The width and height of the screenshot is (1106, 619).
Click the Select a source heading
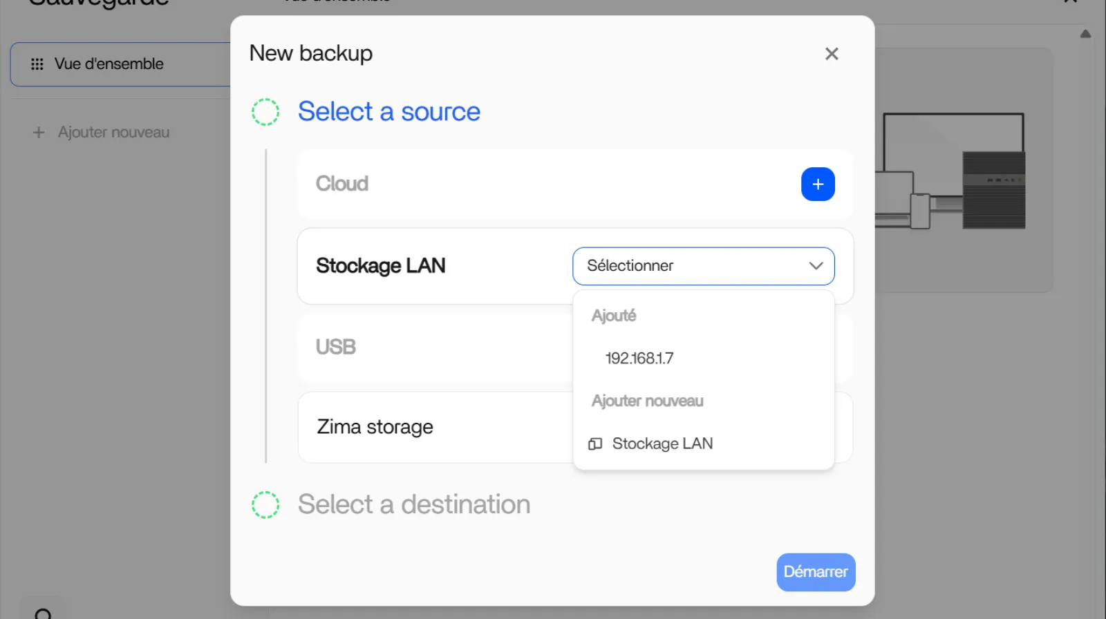click(388, 112)
